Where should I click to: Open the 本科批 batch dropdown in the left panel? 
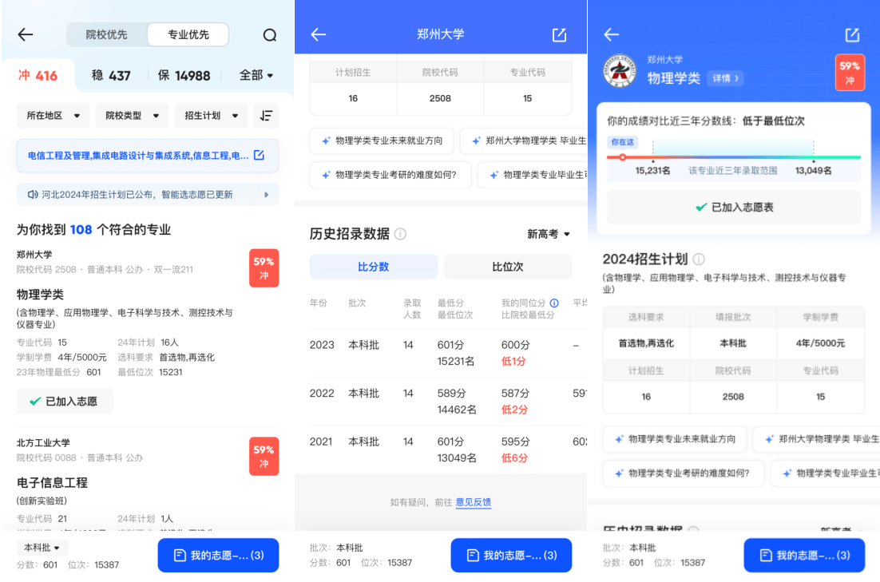[42, 547]
